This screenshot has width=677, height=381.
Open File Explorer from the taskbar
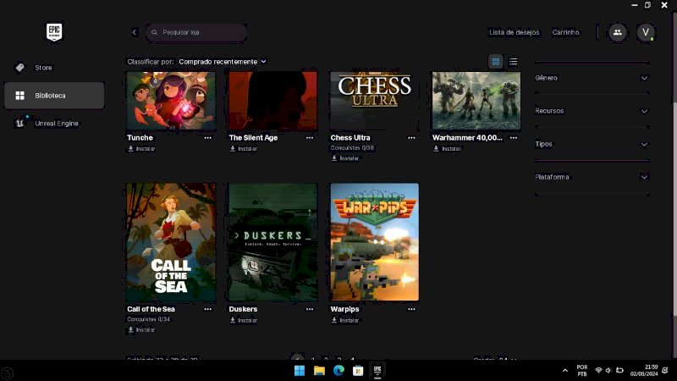tap(319, 371)
